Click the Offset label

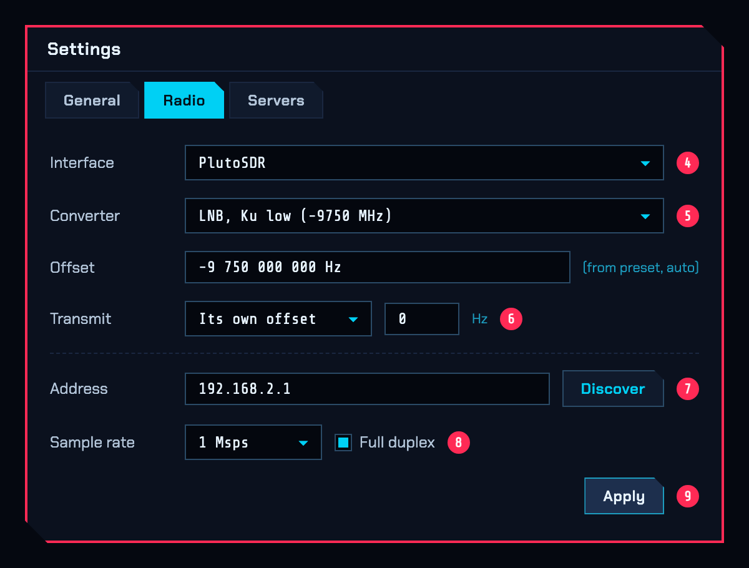pyautogui.click(x=72, y=267)
